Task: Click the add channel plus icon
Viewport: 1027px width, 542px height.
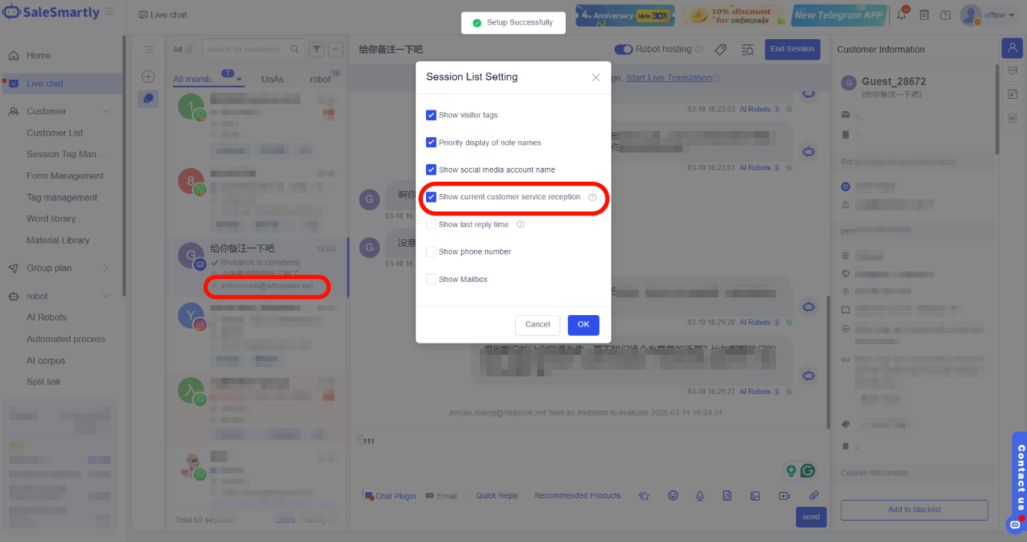Action: pyautogui.click(x=149, y=77)
